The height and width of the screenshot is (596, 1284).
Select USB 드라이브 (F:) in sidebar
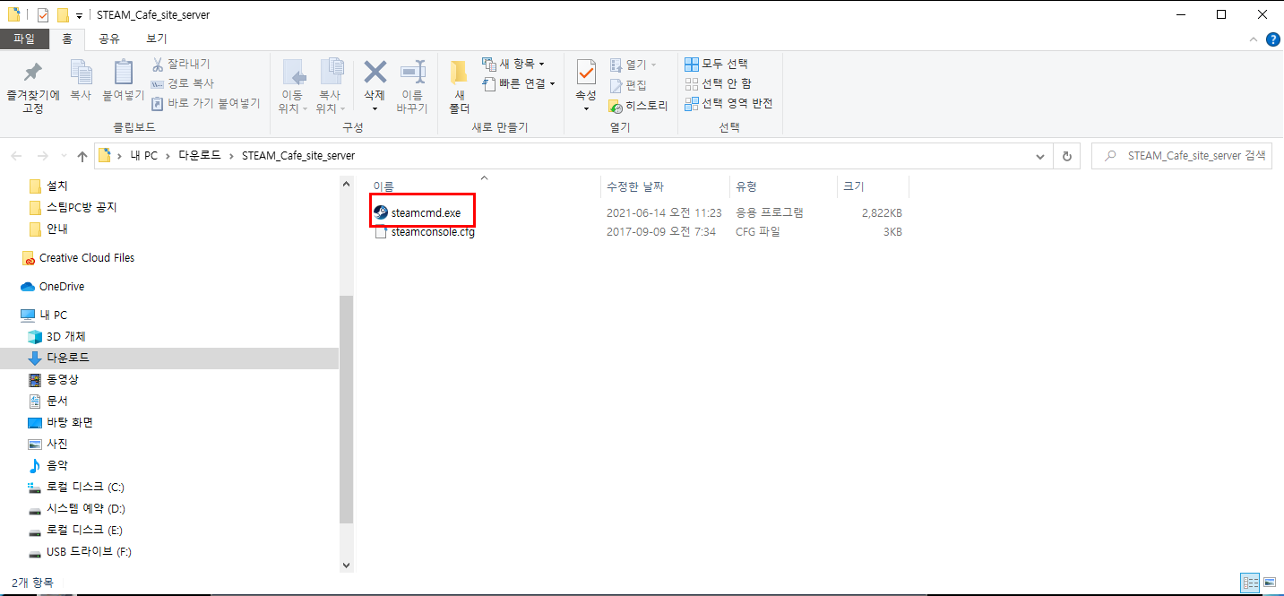tap(80, 551)
